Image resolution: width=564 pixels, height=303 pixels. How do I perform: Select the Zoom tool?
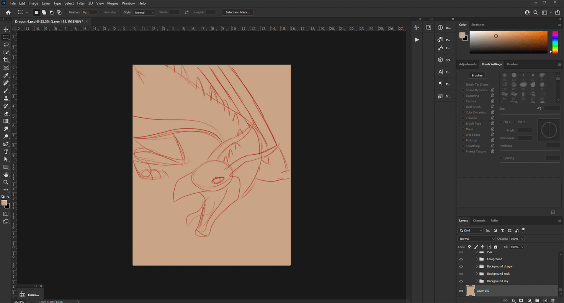(6, 182)
